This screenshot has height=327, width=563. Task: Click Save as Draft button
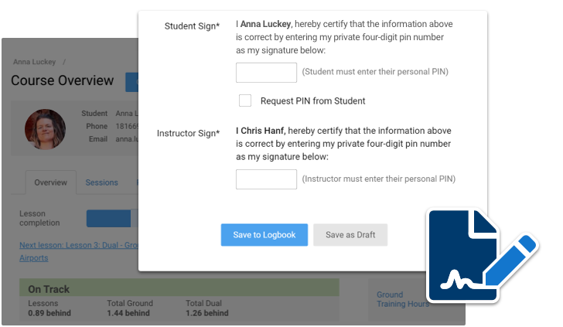point(350,235)
